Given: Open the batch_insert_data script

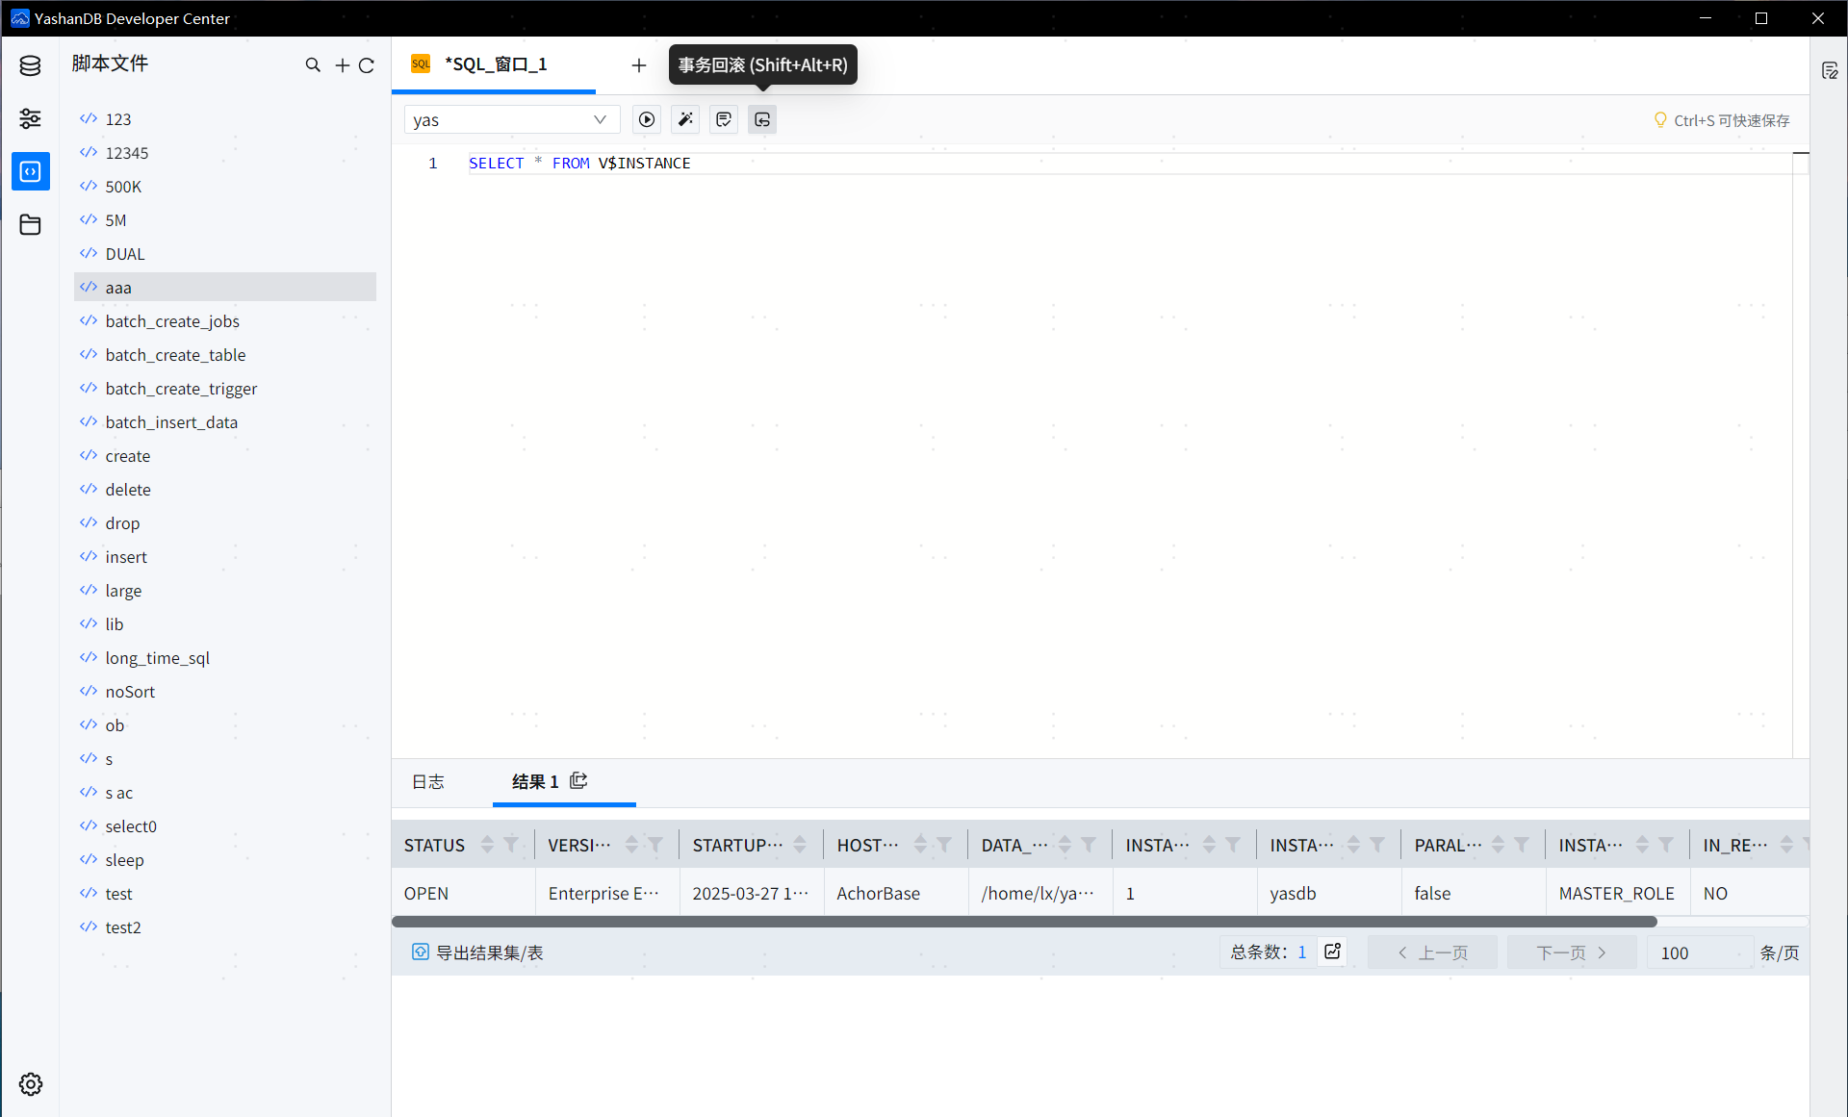Looking at the screenshot, I should pos(224,421).
